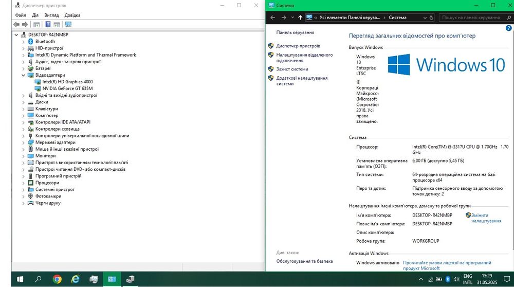514x287 pixels.
Task: Expand the HID-пристрої category
Action: [23, 48]
